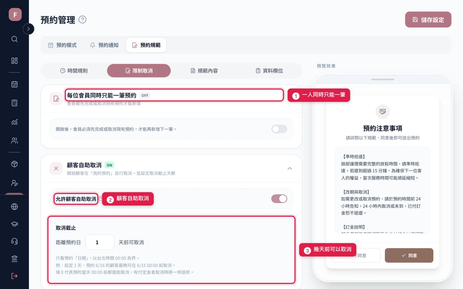Image resolution: width=463 pixels, height=289 pixels.
Task: Click the F logo avatar in sidebar
Action: pyautogui.click(x=15, y=14)
